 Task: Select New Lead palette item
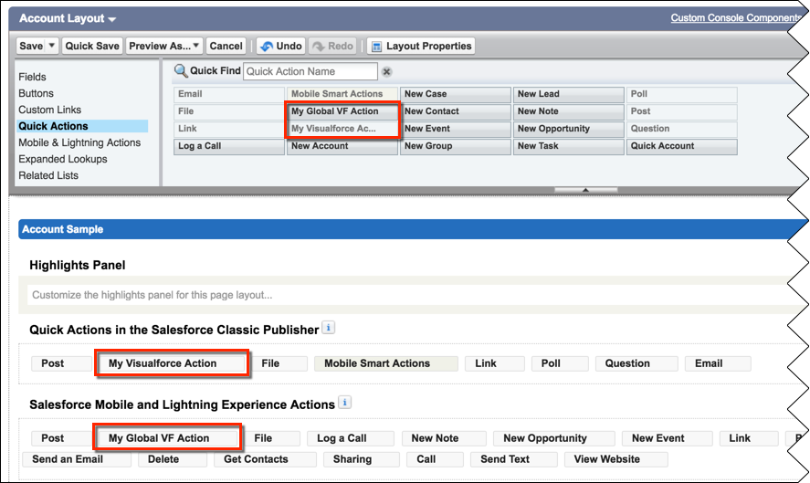point(568,94)
